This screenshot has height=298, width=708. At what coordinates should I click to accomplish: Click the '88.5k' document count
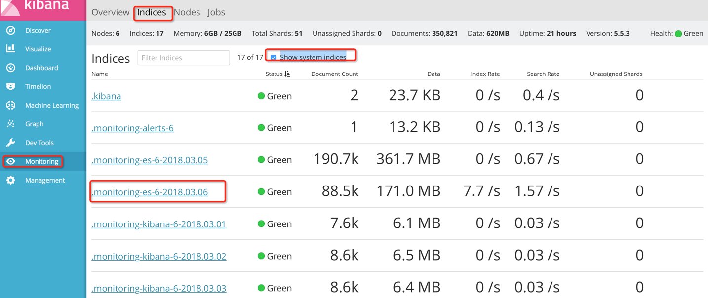[340, 191]
